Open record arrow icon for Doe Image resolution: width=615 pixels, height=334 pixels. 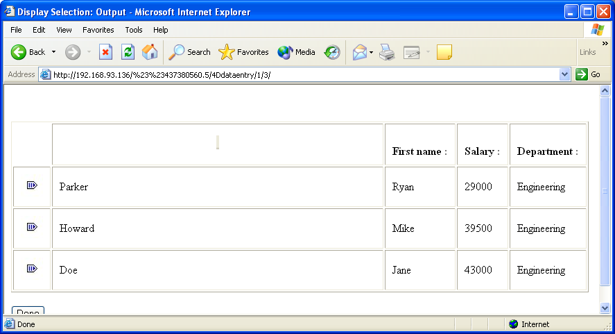pos(32,269)
